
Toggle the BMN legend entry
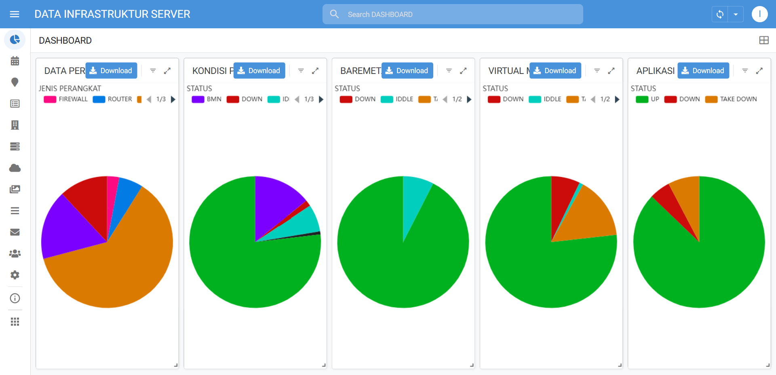[x=207, y=99]
